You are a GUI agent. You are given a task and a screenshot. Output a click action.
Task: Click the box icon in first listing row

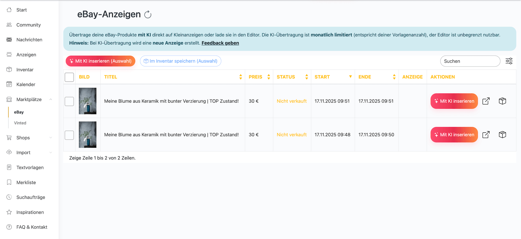[502, 101]
